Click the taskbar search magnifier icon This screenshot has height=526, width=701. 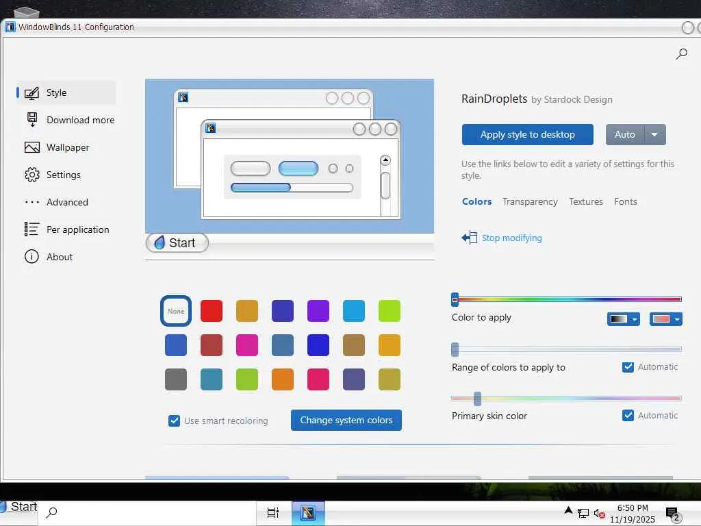tap(51, 512)
